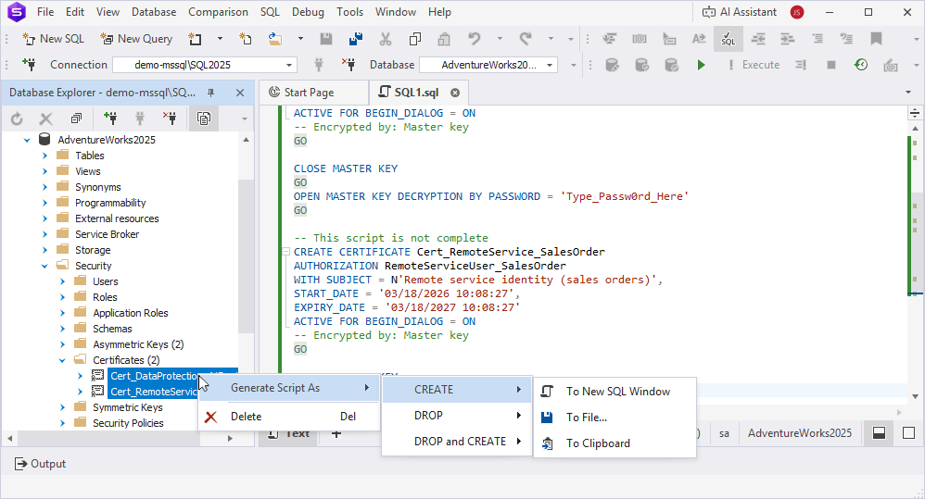Select the Symmetric Keys folder

[x=127, y=407]
